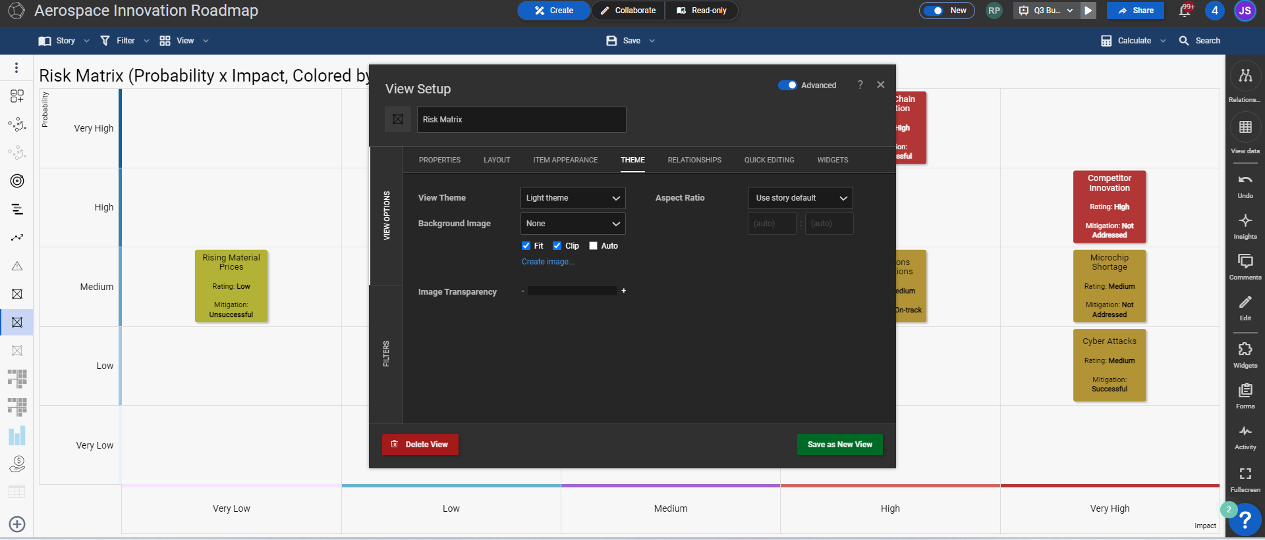Switch to the Item Appearance tab

click(565, 160)
